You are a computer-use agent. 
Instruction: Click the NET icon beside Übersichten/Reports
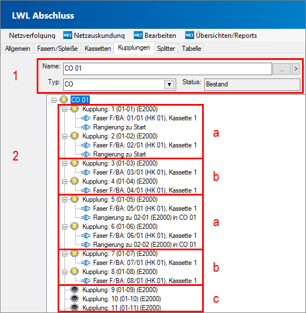pos(190,36)
